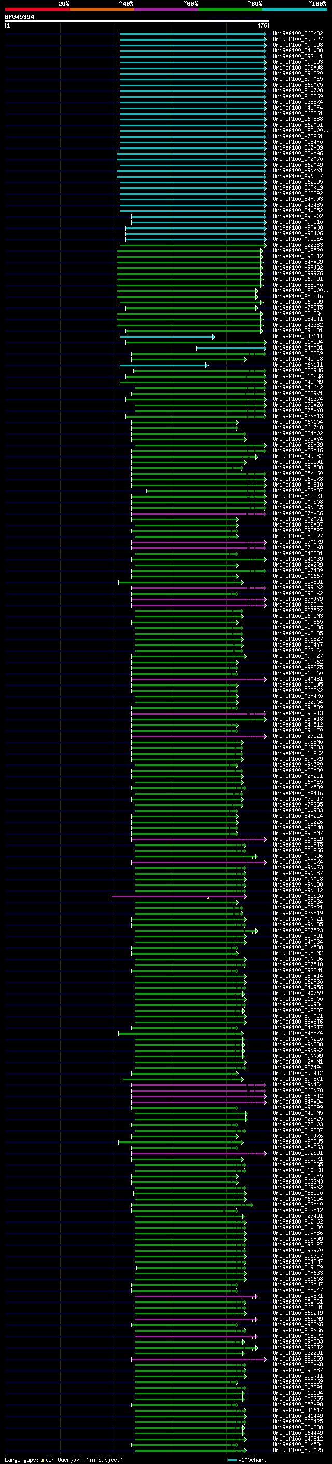Select label UniRef100_P27522
The width and height of the screenshot is (332, 1464).
(297, 610)
